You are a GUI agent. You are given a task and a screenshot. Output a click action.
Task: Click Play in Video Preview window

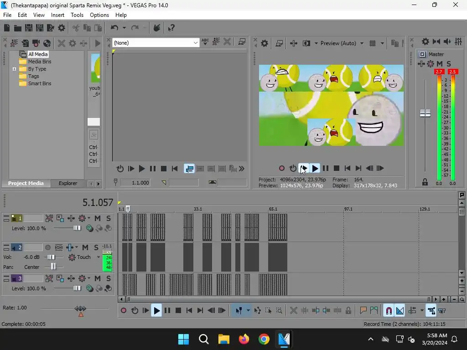pos(315,169)
